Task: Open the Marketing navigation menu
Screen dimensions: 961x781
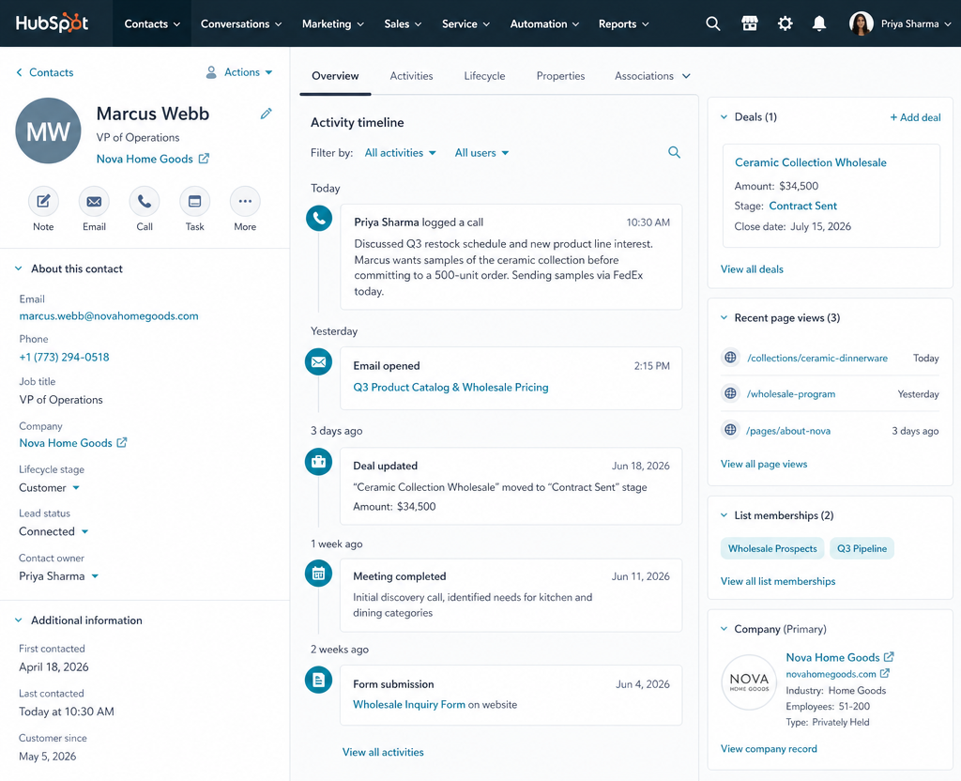Action: coord(333,23)
